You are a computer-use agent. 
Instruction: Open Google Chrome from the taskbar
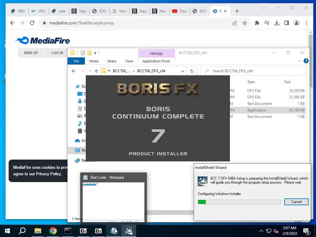click(53, 231)
